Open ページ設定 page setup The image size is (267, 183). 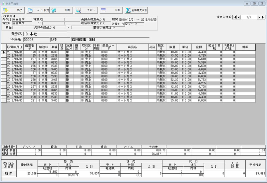pos(38,10)
